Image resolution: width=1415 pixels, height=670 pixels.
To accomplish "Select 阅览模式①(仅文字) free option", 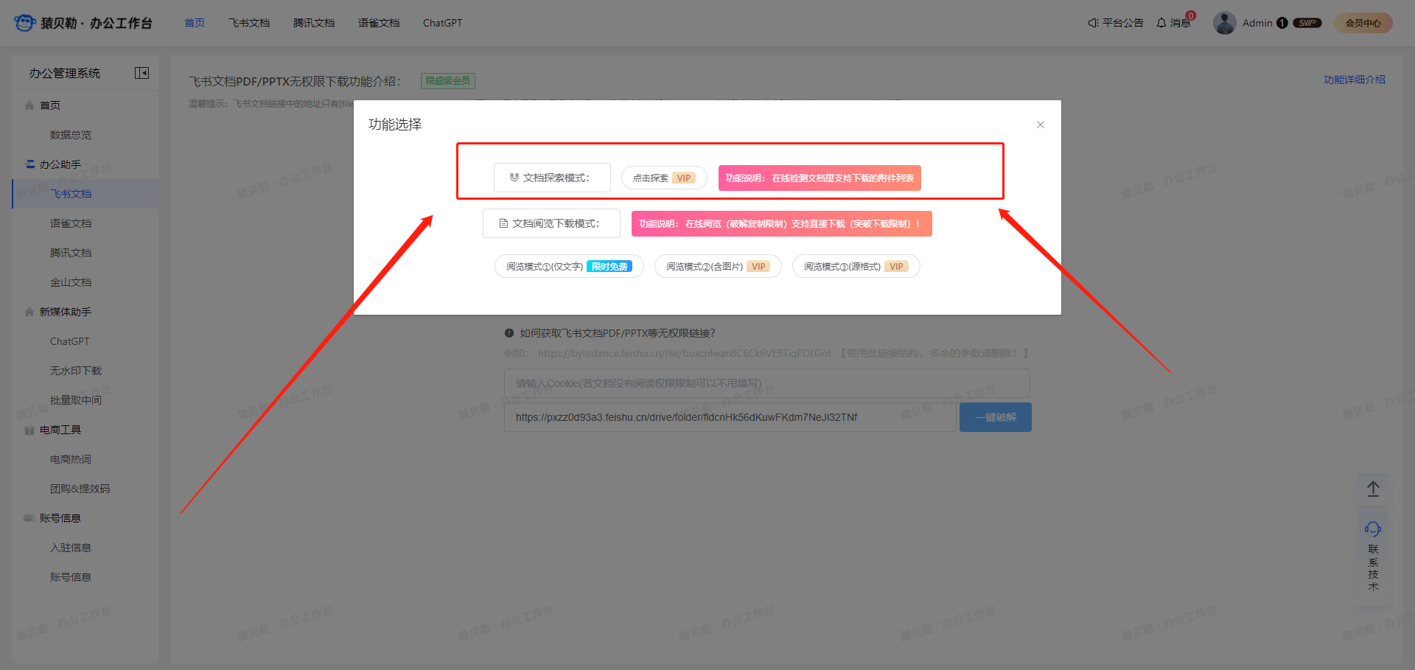I will coord(568,267).
